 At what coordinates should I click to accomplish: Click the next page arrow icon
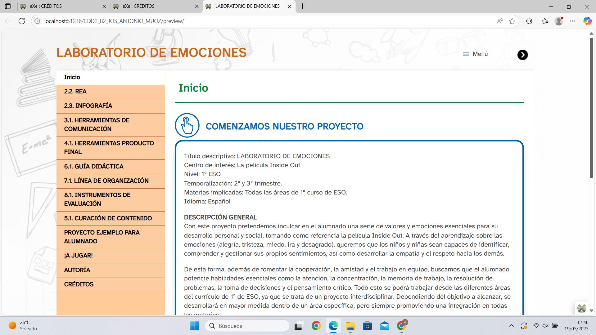coord(522,55)
